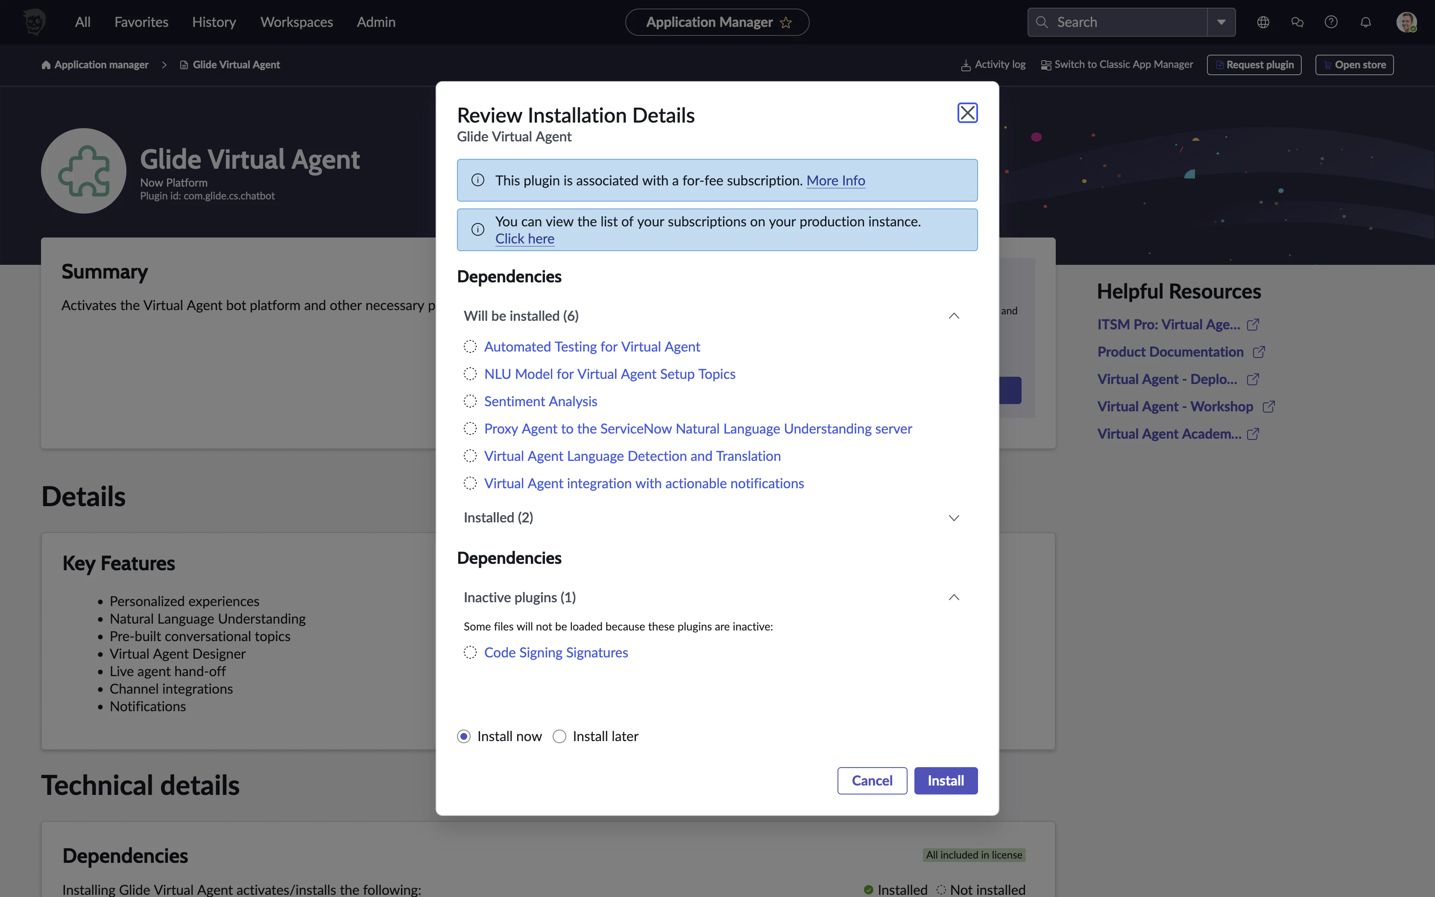
Task: Click the Glide Virtual Agent puzzle icon
Action: 84,171
